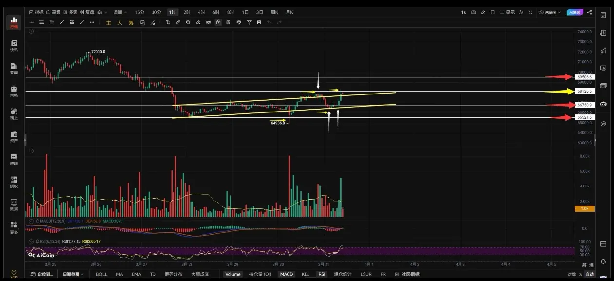The image size is (614, 281).
Task: Toggle the KDJ indicator
Action: [x=306, y=274]
